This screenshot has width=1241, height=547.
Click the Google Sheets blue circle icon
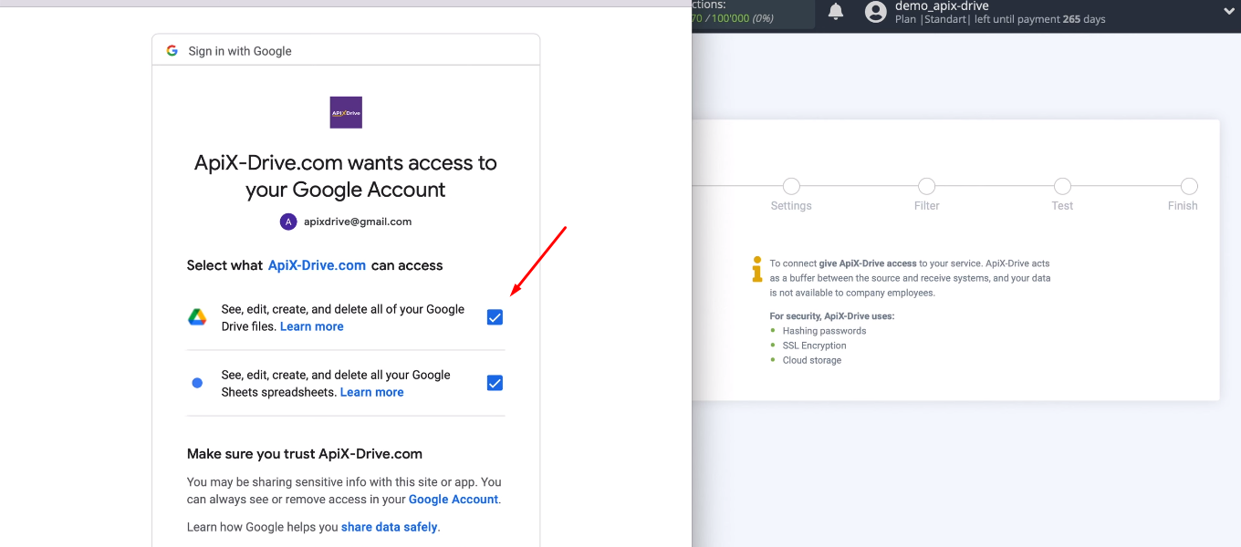pyautogui.click(x=197, y=382)
